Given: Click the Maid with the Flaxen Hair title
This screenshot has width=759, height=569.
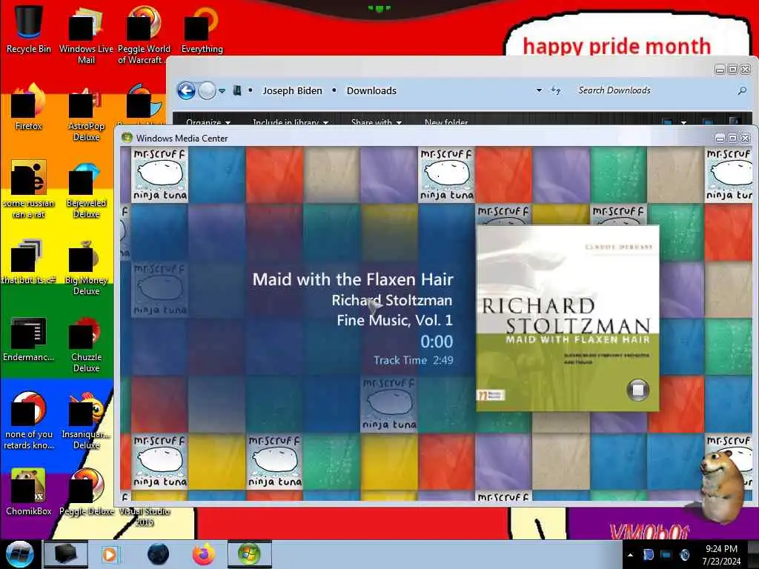Looking at the screenshot, I should click(x=353, y=279).
